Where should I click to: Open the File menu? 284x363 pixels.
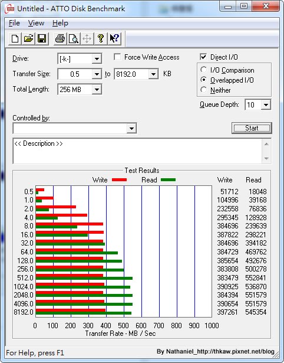click(14, 23)
